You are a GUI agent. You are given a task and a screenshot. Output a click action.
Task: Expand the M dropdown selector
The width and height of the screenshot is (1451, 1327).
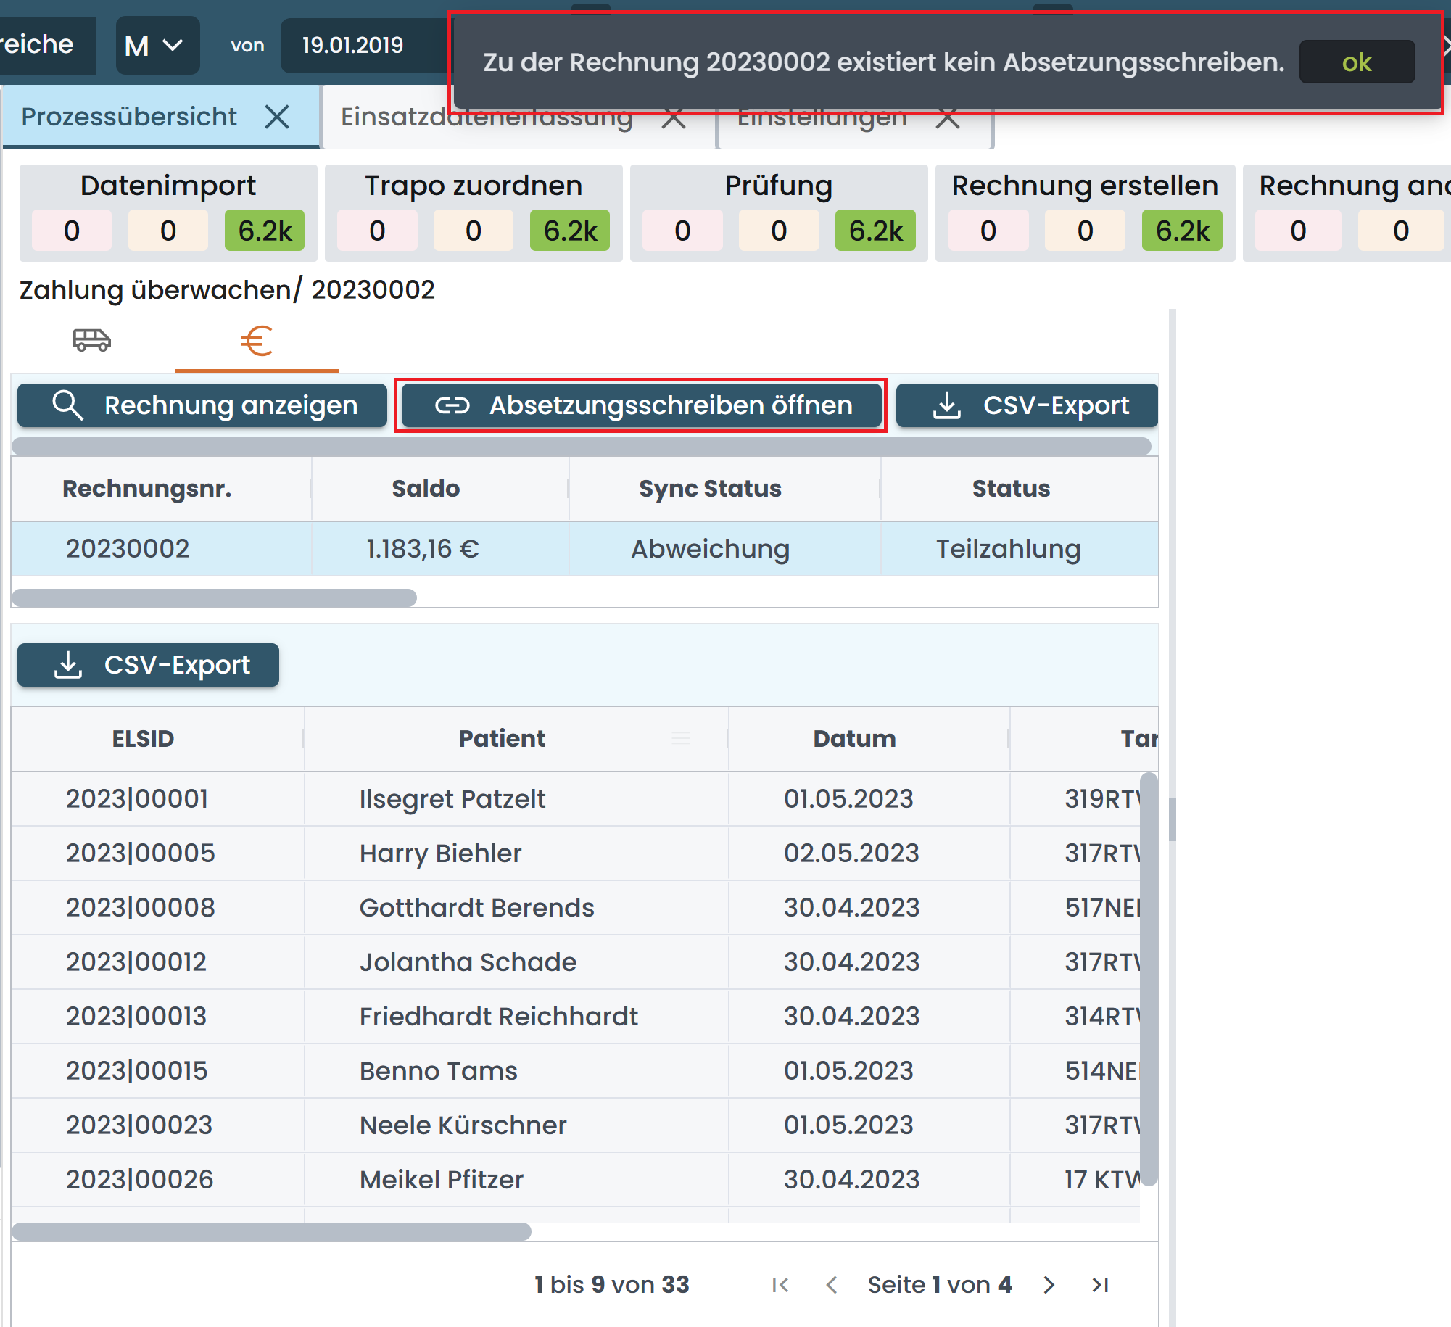click(x=157, y=46)
